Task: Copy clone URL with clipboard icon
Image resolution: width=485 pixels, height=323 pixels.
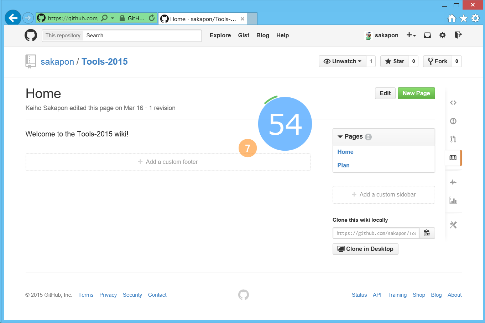Action: click(427, 233)
